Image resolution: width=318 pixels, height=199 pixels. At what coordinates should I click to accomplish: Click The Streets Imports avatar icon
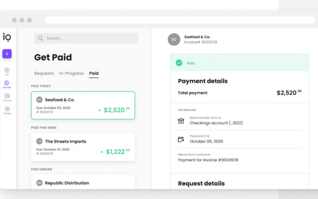[x=39, y=141]
